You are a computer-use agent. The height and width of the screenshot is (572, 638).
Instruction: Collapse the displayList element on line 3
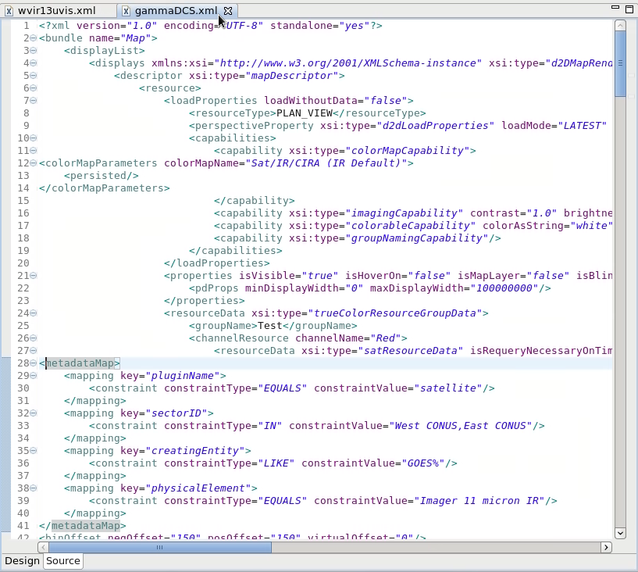click(x=34, y=51)
